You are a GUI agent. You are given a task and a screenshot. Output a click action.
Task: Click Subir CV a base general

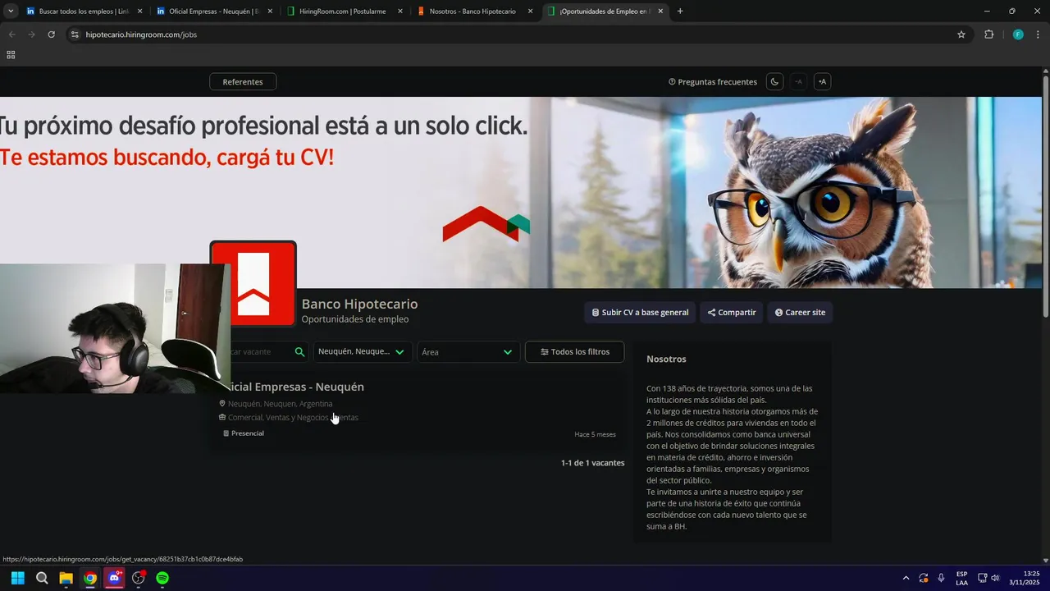[x=640, y=313]
